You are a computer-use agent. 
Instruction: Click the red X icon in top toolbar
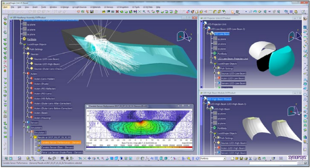pos(117,12)
